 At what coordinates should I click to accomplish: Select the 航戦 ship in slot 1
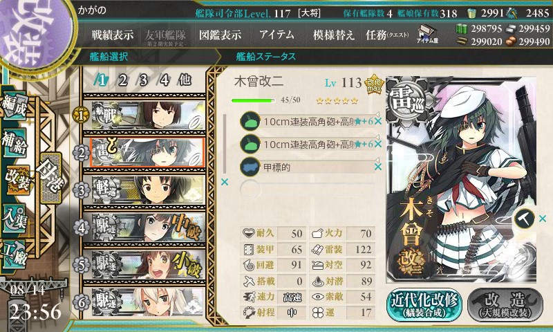148,116
